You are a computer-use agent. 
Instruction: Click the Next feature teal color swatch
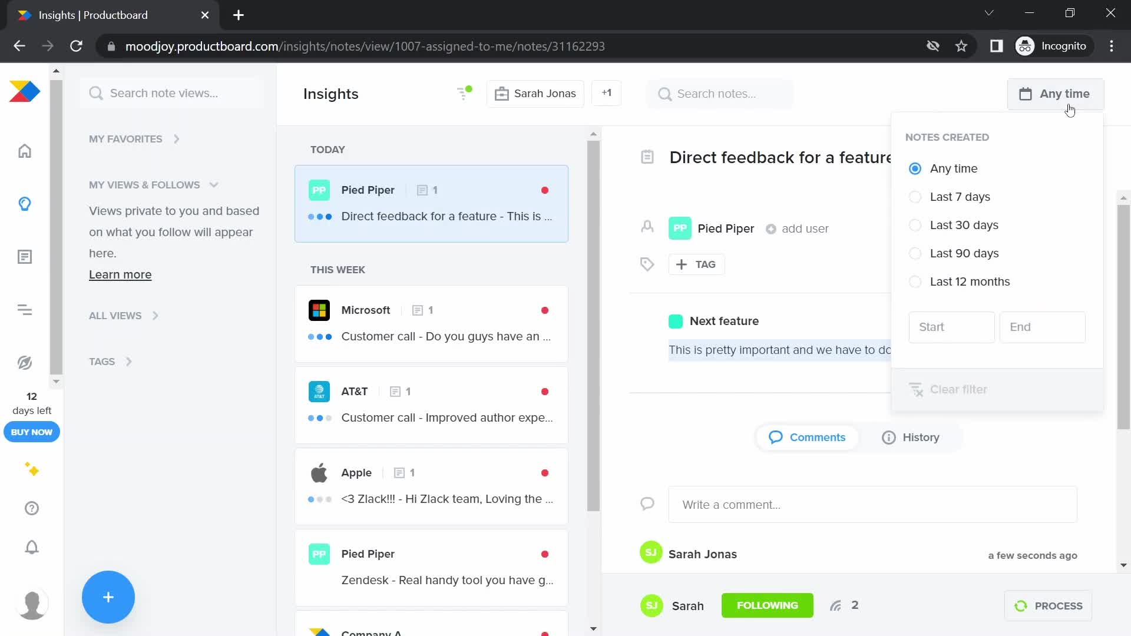click(x=676, y=322)
